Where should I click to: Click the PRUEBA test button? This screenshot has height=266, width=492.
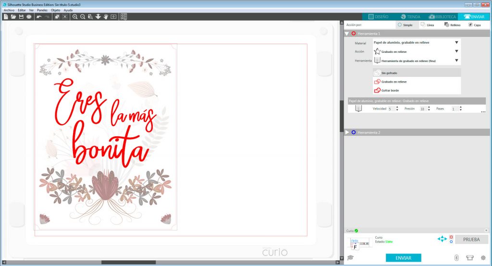pyautogui.click(x=471, y=239)
